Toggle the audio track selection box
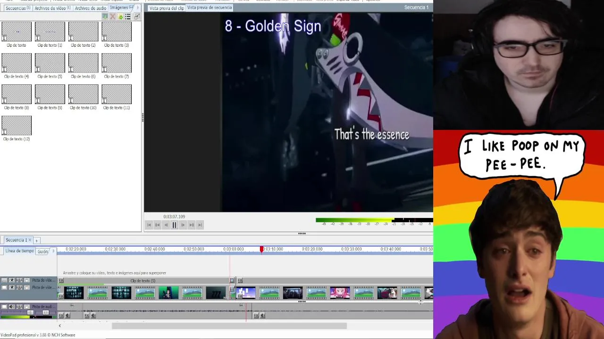Image resolution: width=604 pixels, height=339 pixels. tap(4, 307)
